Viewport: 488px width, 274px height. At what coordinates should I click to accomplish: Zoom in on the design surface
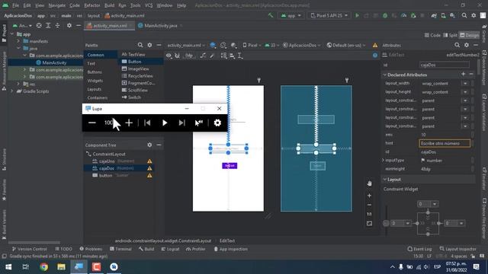369,196
